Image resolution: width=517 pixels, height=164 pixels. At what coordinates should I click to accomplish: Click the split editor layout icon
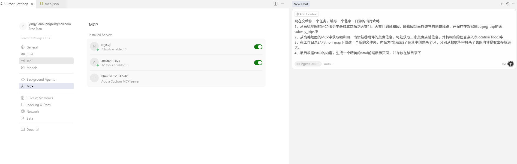point(275,4)
